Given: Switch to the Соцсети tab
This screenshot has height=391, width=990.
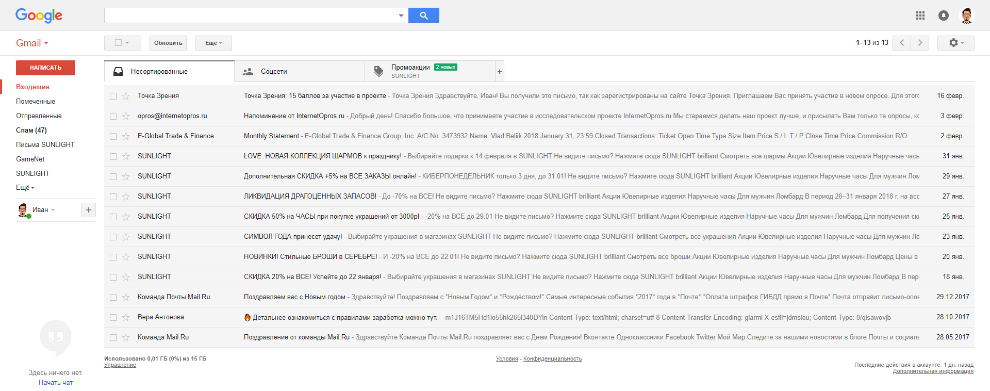Looking at the screenshot, I should pos(273,72).
